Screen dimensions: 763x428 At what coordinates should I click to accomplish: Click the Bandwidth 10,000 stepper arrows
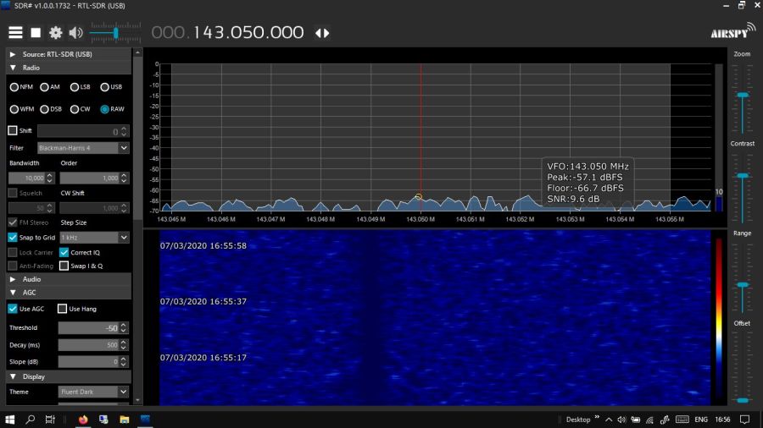pyautogui.click(x=50, y=178)
